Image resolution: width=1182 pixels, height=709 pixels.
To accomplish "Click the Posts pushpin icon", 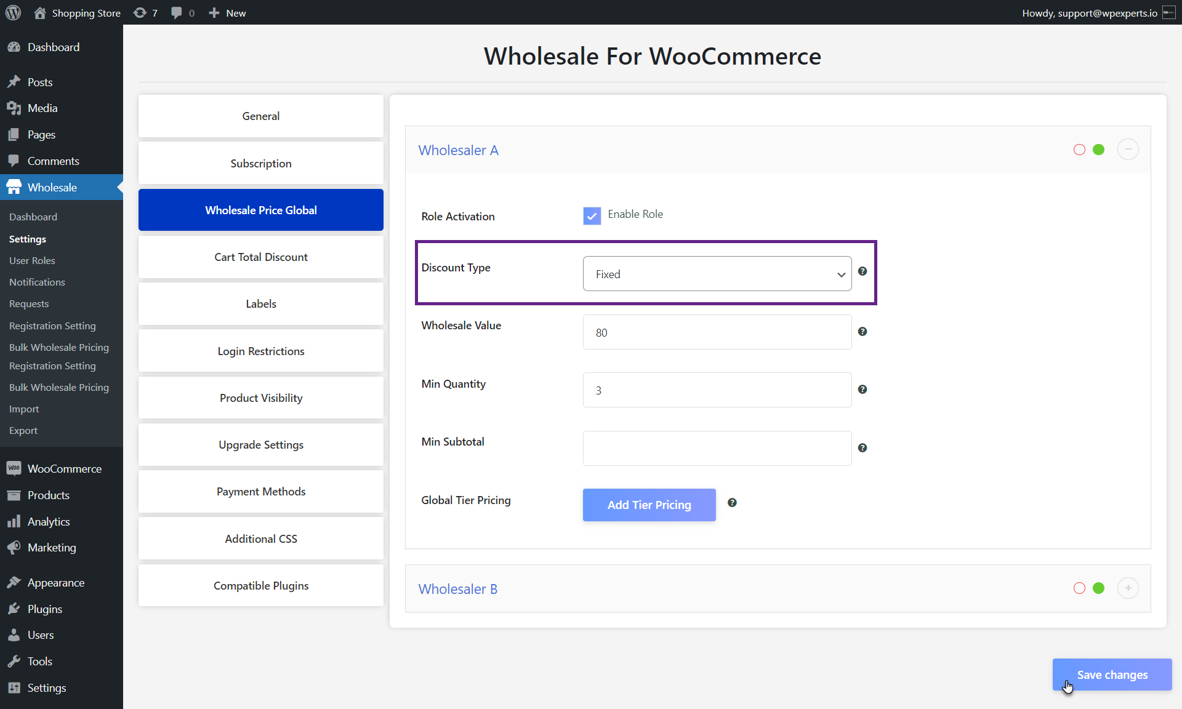I will tap(14, 82).
